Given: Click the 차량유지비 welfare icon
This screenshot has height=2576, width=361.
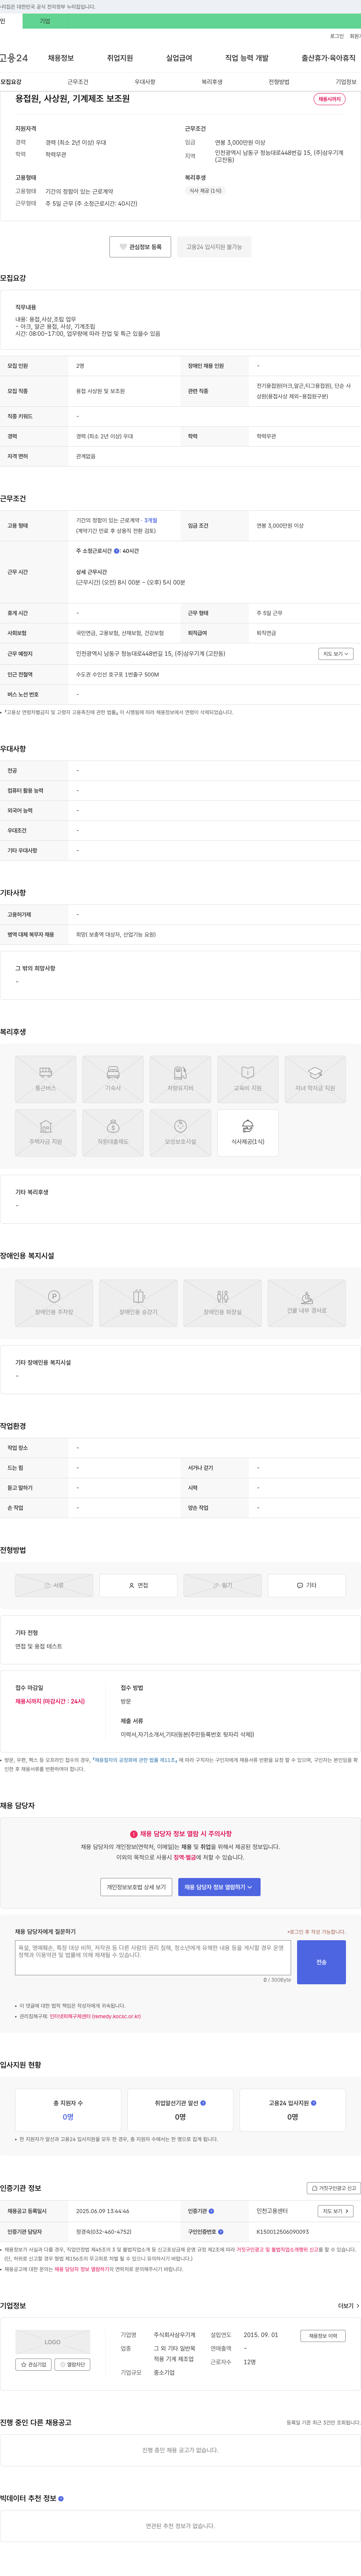Looking at the screenshot, I should point(180,1079).
